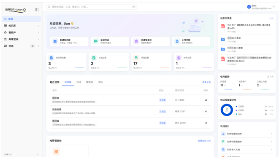279x158 pixels.
Task: Click the search magnifier icon
Action: [49, 7]
